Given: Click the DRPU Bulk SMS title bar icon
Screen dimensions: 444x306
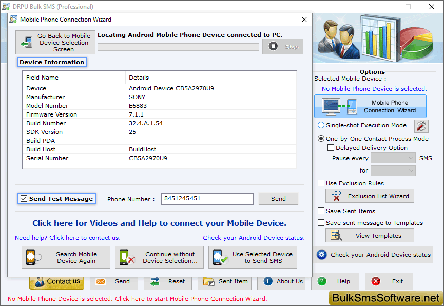Looking at the screenshot, I should 6,6.
